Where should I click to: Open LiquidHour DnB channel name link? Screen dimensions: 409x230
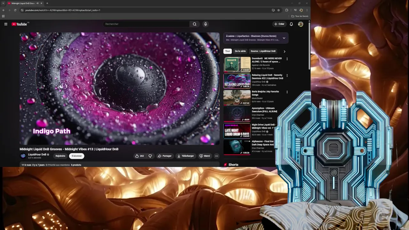point(37,154)
